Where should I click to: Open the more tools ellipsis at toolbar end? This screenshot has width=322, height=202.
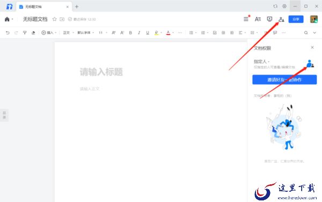point(283,33)
